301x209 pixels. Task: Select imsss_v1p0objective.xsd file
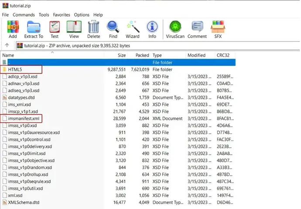(x=31, y=160)
